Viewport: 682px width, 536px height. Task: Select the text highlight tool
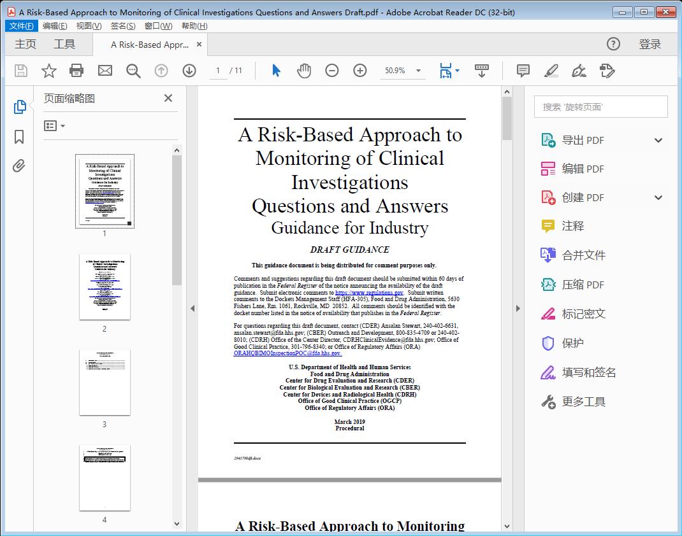tap(552, 71)
